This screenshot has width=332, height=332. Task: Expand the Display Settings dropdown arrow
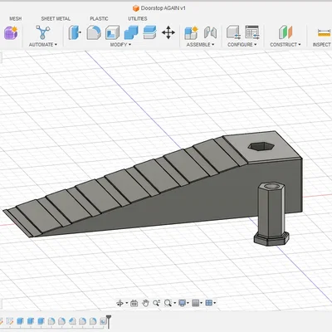coord(188,303)
